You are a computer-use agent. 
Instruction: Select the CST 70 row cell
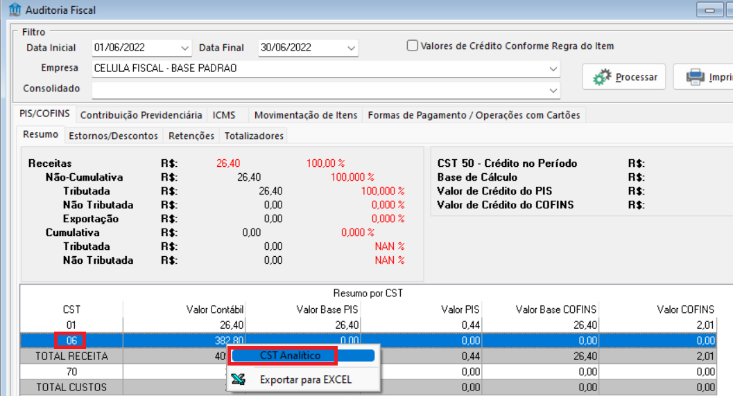(71, 372)
